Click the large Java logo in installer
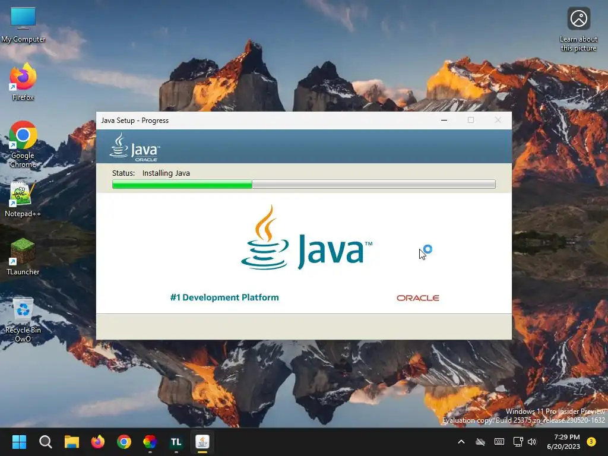This screenshot has width=608, height=456. point(307,237)
